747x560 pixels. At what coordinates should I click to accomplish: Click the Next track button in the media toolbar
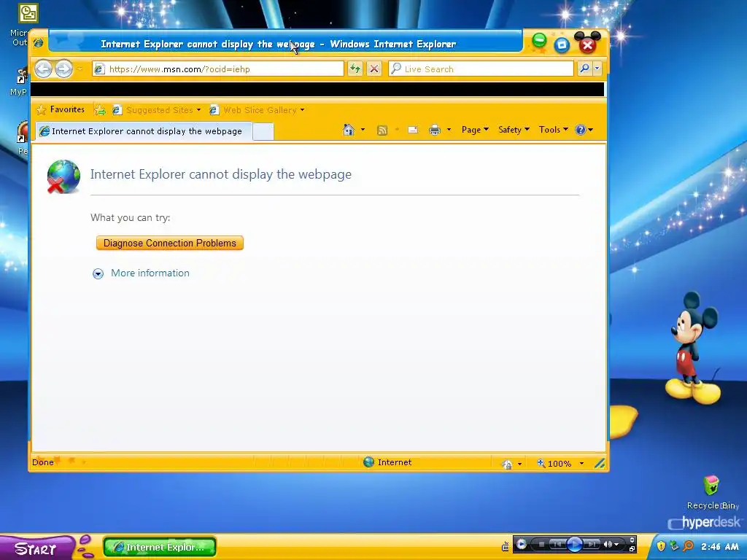pos(592,544)
